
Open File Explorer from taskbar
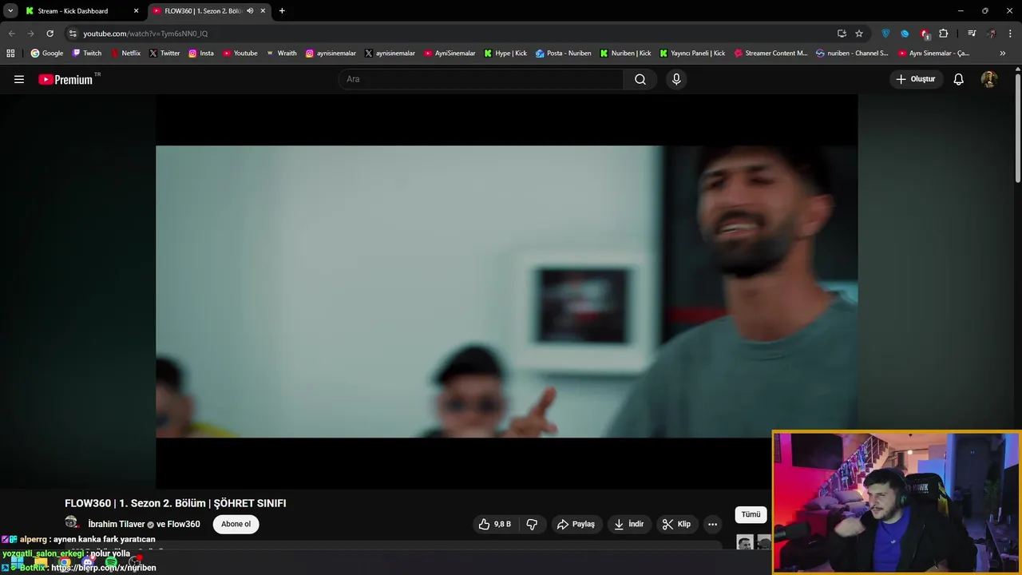tap(41, 563)
